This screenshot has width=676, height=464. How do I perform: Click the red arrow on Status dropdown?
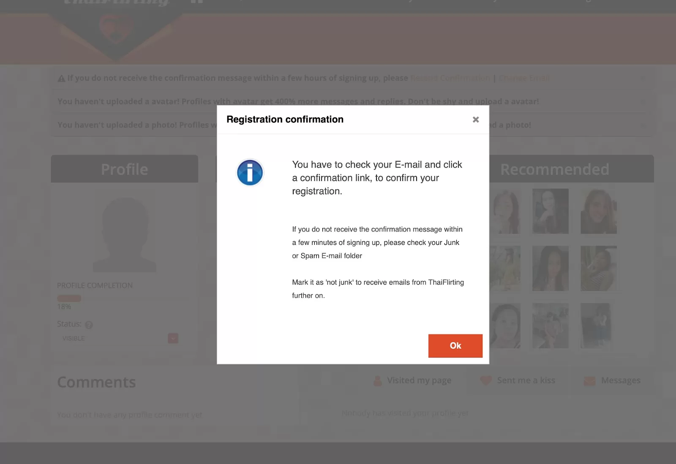(173, 338)
